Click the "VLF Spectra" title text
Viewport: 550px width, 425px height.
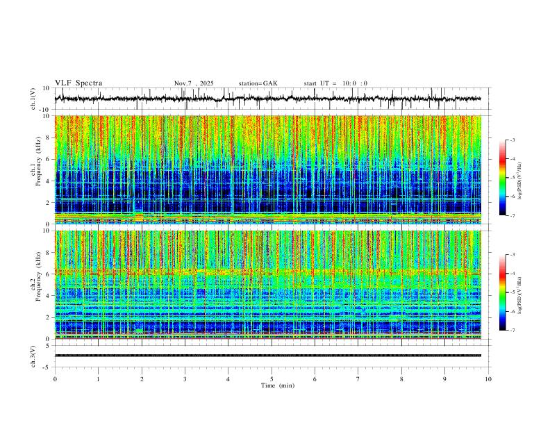[78, 83]
